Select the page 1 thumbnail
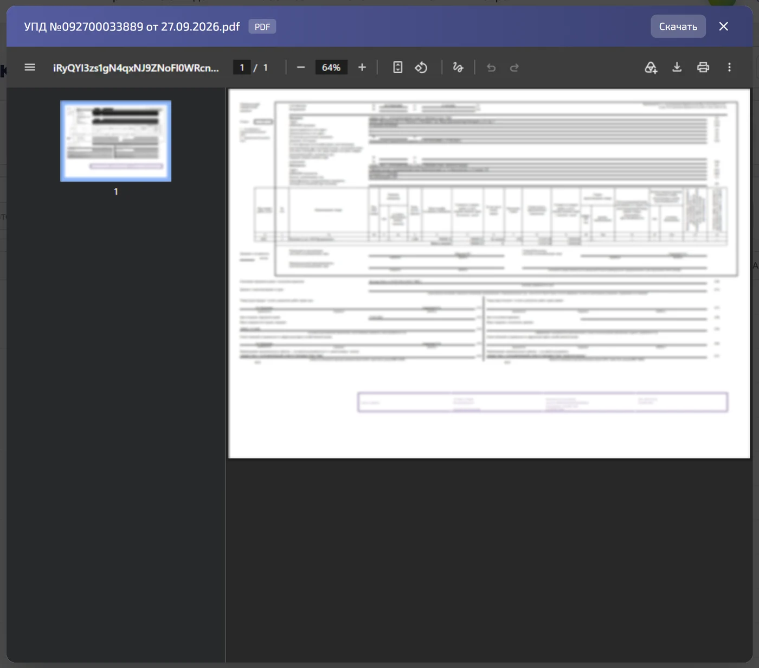759x668 pixels. (x=115, y=141)
